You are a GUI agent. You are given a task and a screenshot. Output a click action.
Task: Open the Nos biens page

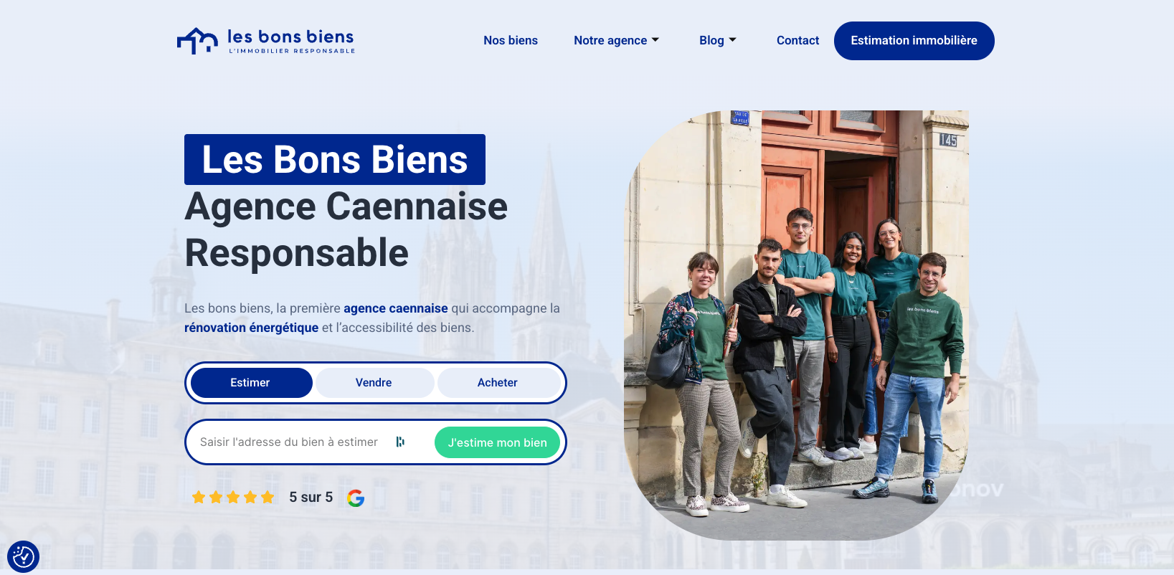[511, 41]
